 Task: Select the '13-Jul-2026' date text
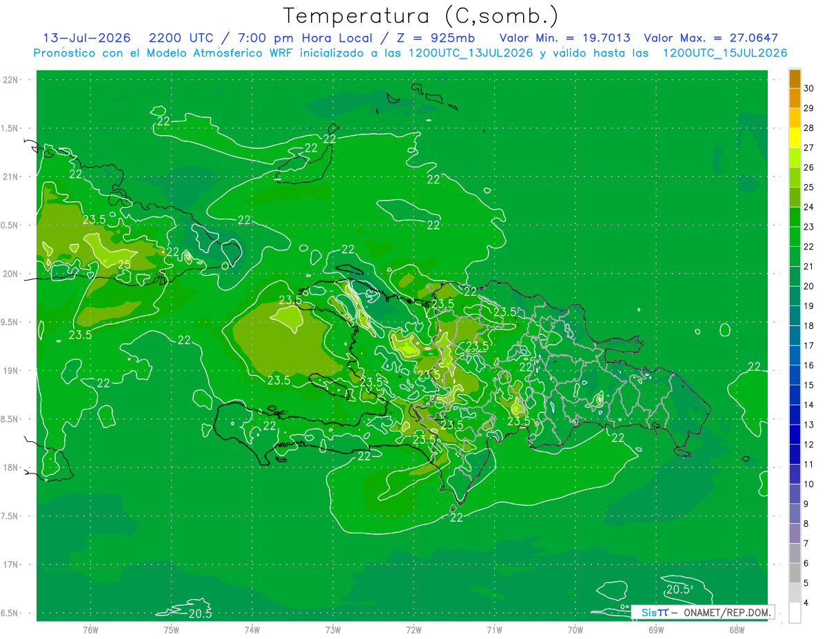pos(87,38)
